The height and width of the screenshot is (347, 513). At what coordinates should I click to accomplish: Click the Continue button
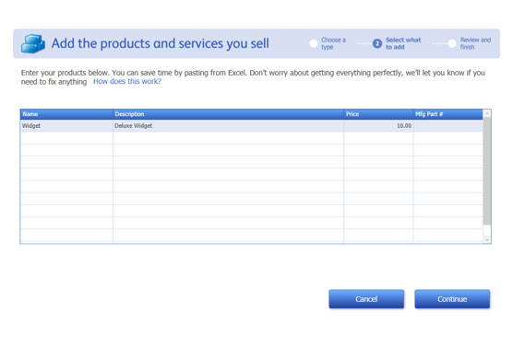pyautogui.click(x=452, y=299)
